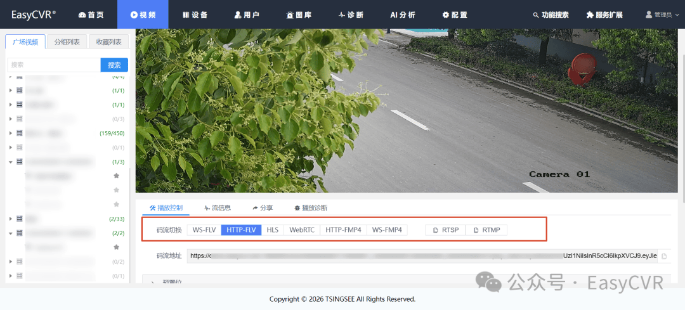Image resolution: width=685 pixels, height=310 pixels.
Task: Switch stream to WS-FLV
Action: coord(204,230)
